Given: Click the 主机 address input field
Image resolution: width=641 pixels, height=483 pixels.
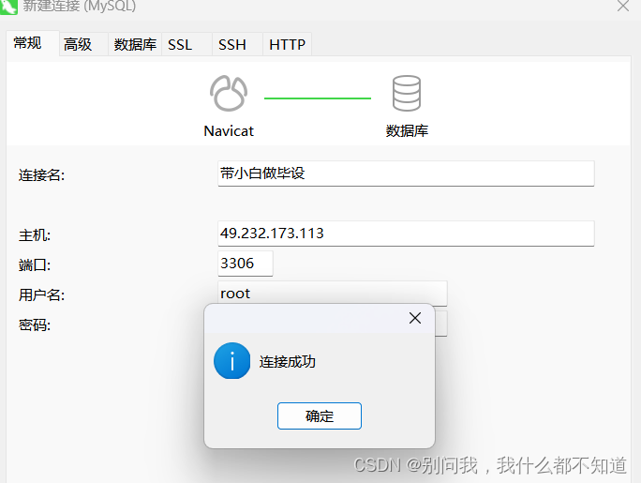Looking at the screenshot, I should point(406,234).
